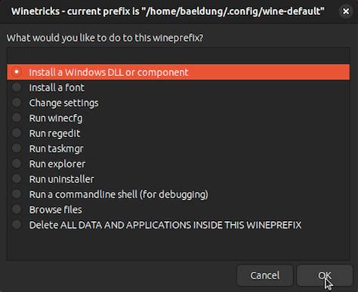The image size is (358, 292).
Task: Click the Winetricks title bar text
Action: [168, 11]
